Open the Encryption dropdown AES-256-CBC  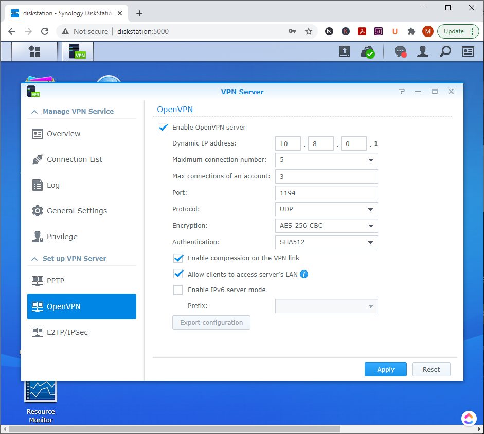tap(326, 226)
